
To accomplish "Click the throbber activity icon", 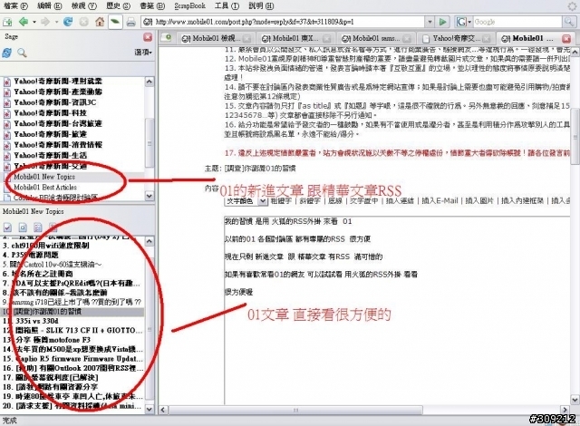I will point(572,5).
